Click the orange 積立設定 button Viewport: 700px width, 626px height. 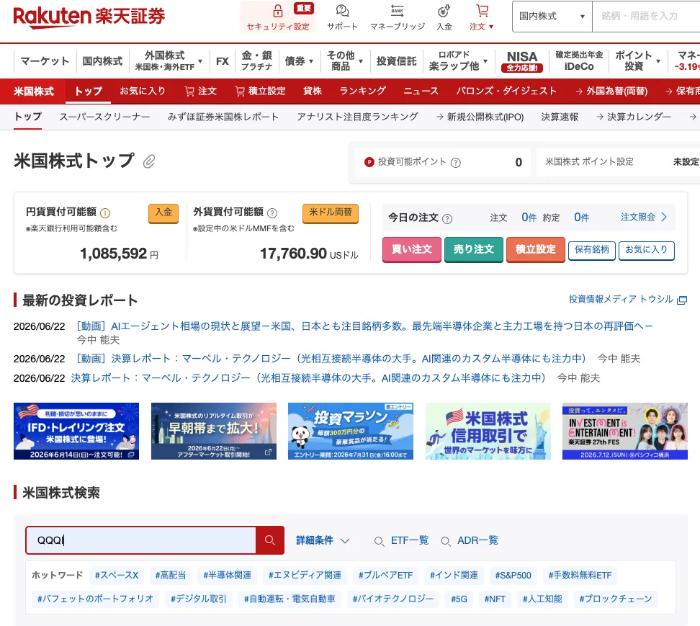[536, 249]
